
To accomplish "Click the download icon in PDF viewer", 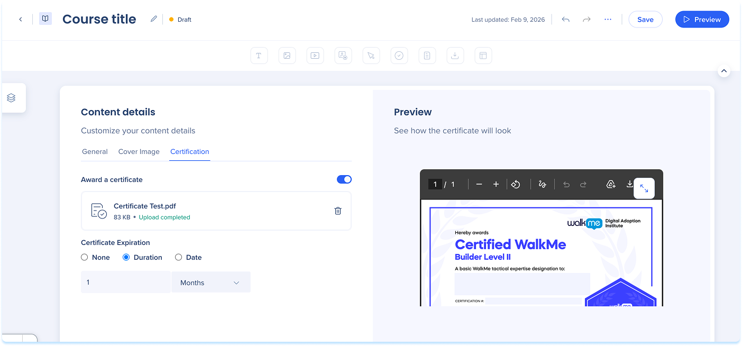I will 629,184.
